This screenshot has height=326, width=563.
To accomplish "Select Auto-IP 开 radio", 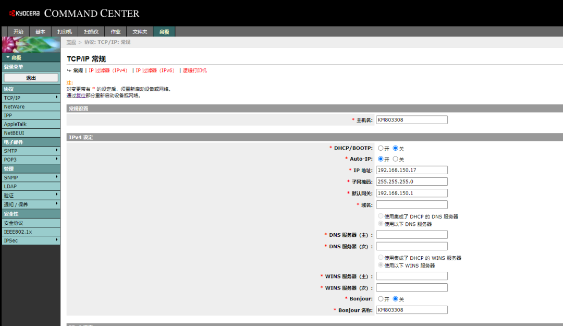I will [x=380, y=159].
